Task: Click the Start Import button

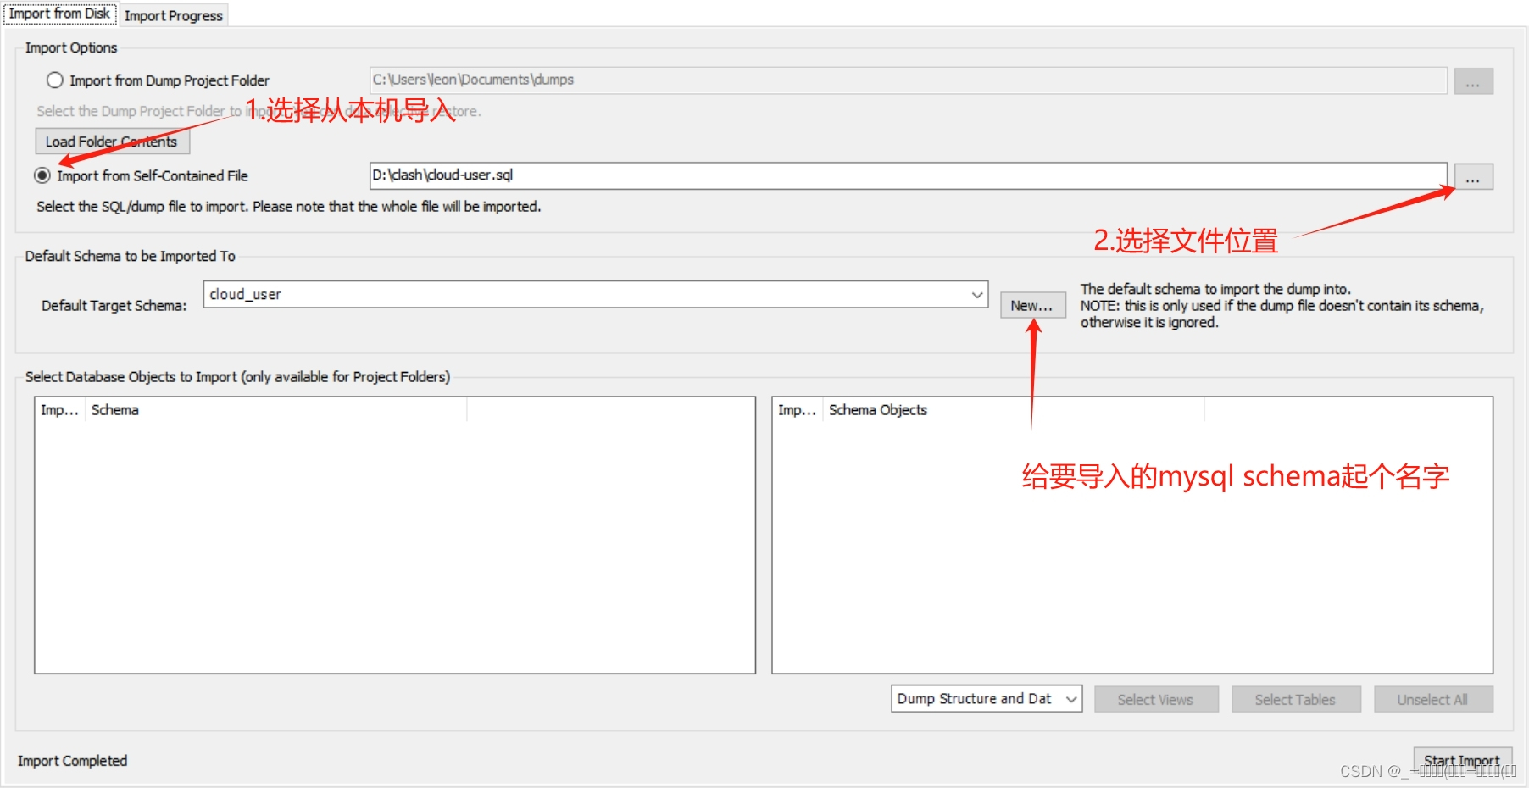Action: pyautogui.click(x=1462, y=760)
